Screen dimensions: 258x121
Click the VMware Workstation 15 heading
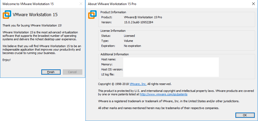[35, 15]
